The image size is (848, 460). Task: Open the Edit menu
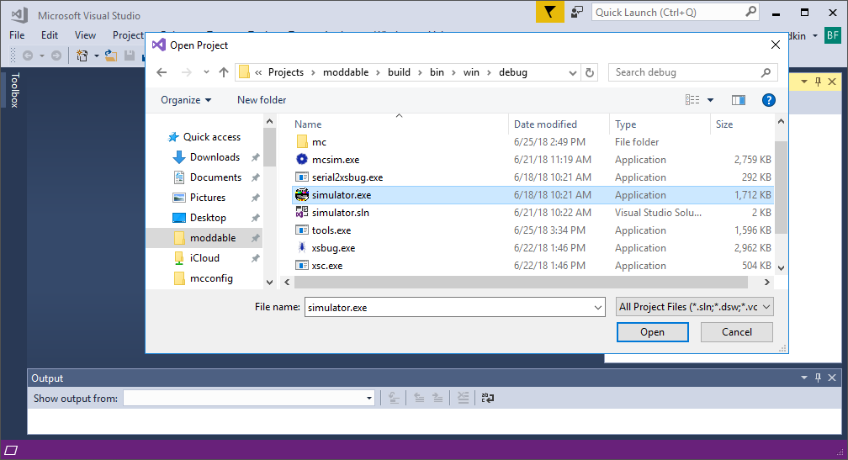[49, 35]
